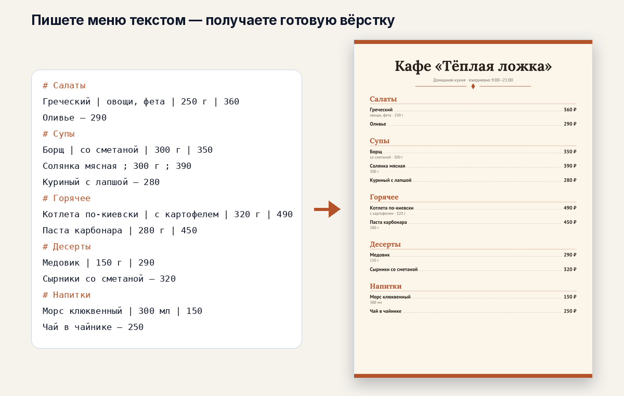This screenshot has width=624, height=396.
Task: Click the "450 ₽" price in the preview
Action: 570,222
